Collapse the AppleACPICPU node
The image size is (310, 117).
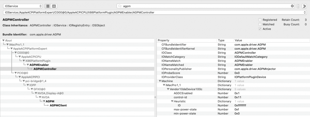20,57
